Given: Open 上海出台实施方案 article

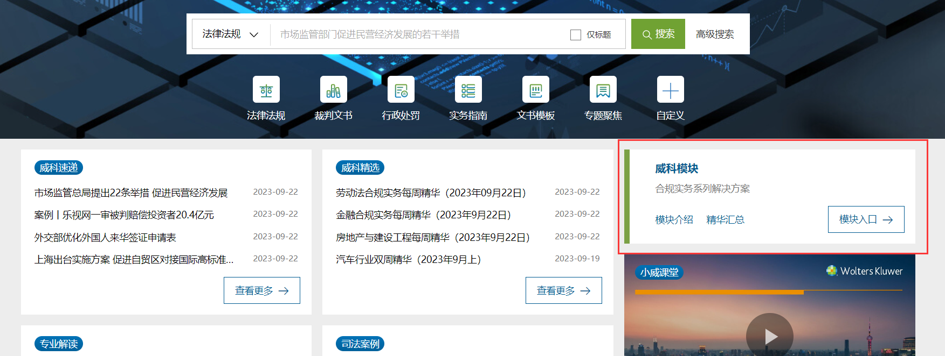Looking at the screenshot, I should pyautogui.click(x=134, y=259).
